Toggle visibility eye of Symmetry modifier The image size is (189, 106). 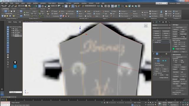[154, 41]
